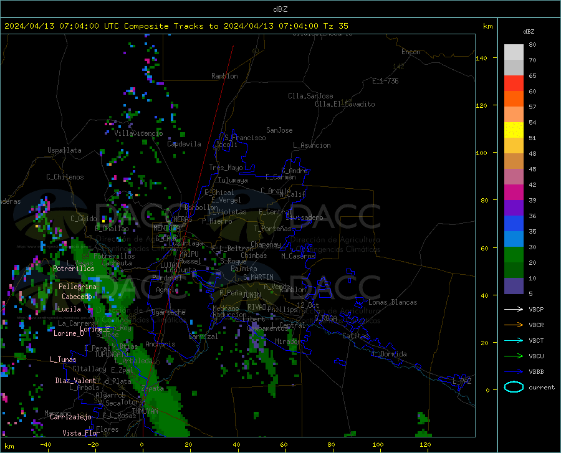Click the 'L_Asuncion' map label
Screen dimensions: 561x453
[x=312, y=145]
